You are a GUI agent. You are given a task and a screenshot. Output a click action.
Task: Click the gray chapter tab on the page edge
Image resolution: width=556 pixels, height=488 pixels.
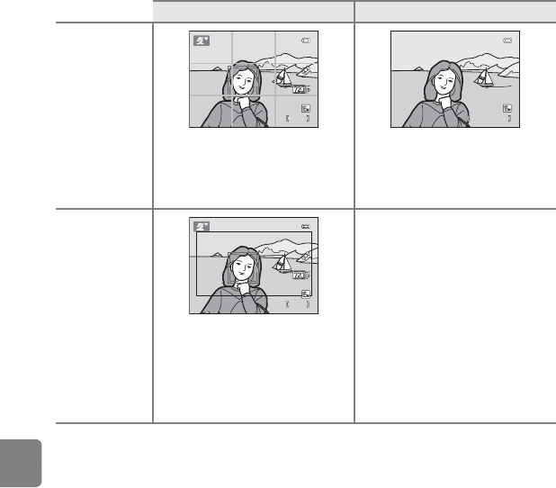point(21,463)
